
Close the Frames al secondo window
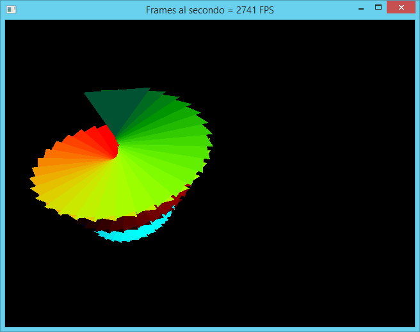coord(401,7)
